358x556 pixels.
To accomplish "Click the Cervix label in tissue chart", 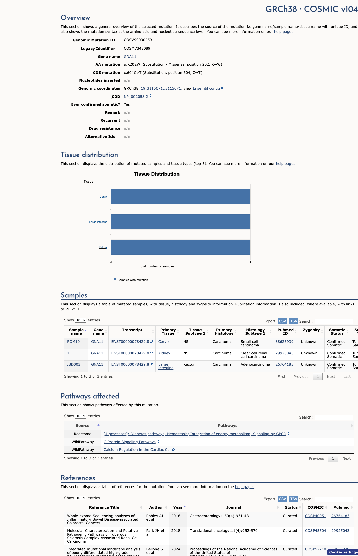I will pyautogui.click(x=103, y=197).
